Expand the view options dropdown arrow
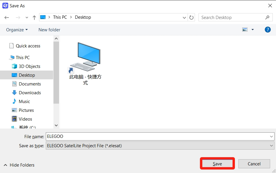276x173 pixels. pyautogui.click(x=253, y=30)
